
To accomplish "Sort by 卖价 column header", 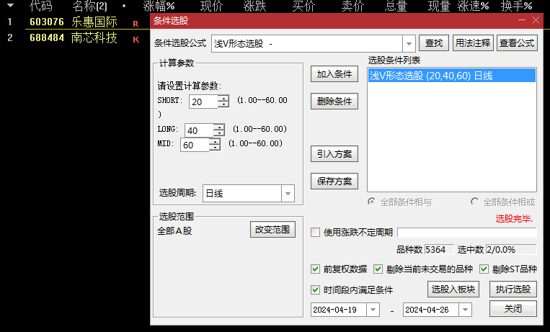I will pos(353,6).
